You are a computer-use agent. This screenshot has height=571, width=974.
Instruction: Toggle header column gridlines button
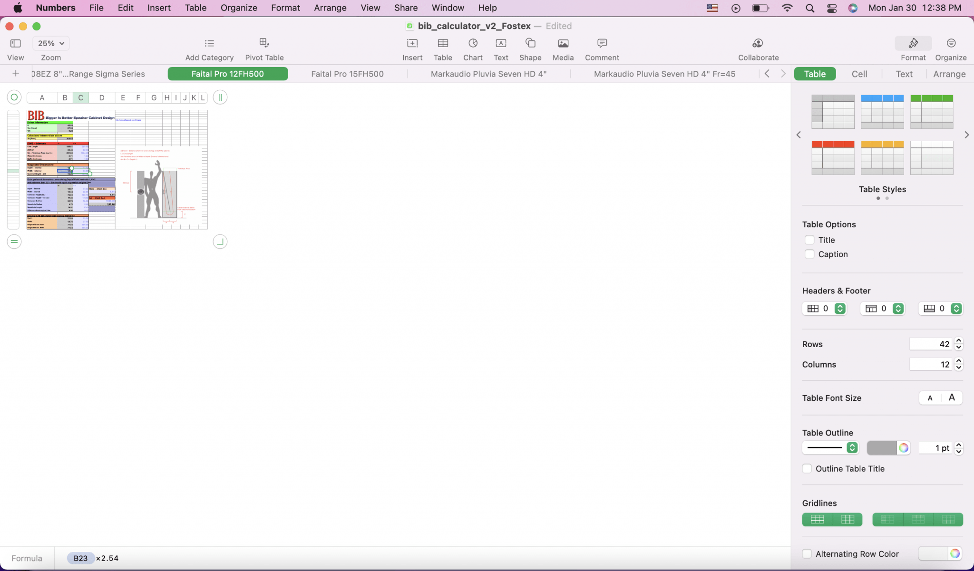887,520
